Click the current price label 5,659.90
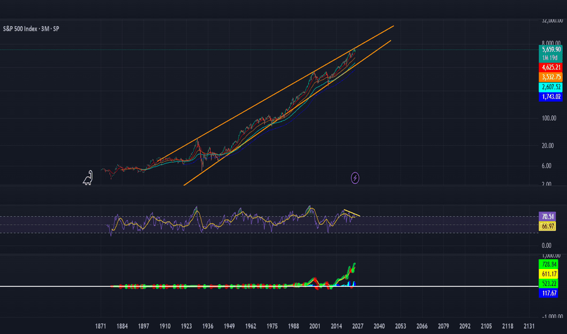The image size is (567, 334). point(551,49)
